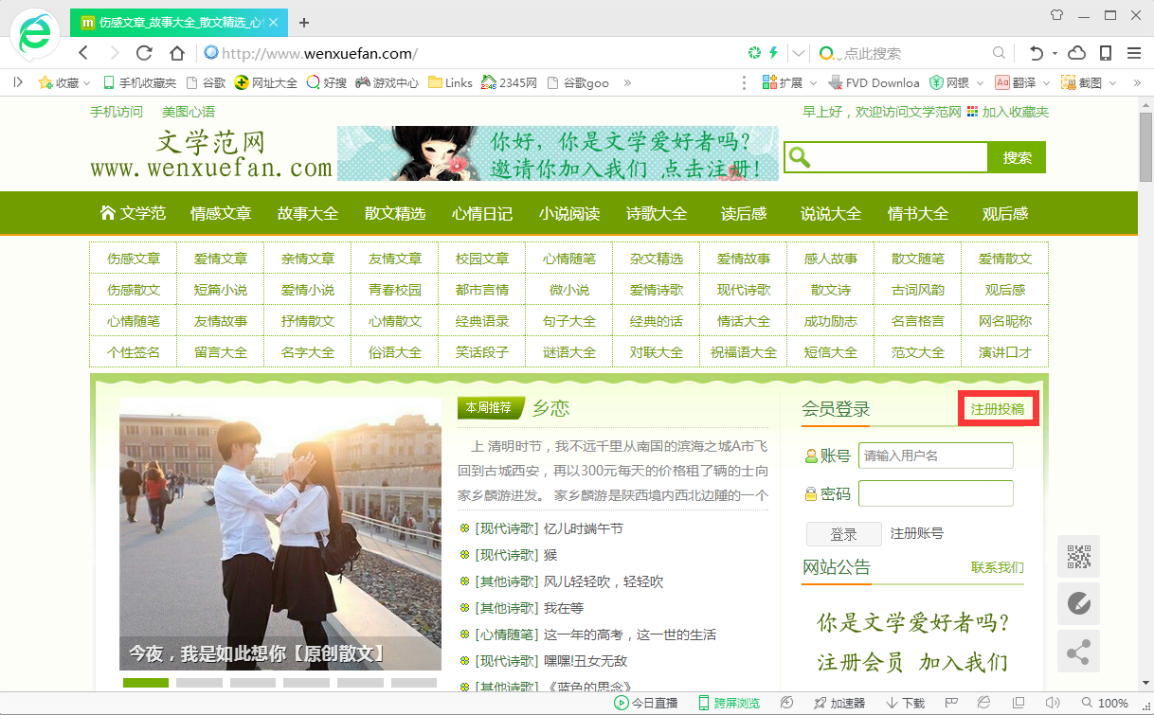
Task: Open the 注册投稿 link
Action: click(x=998, y=409)
